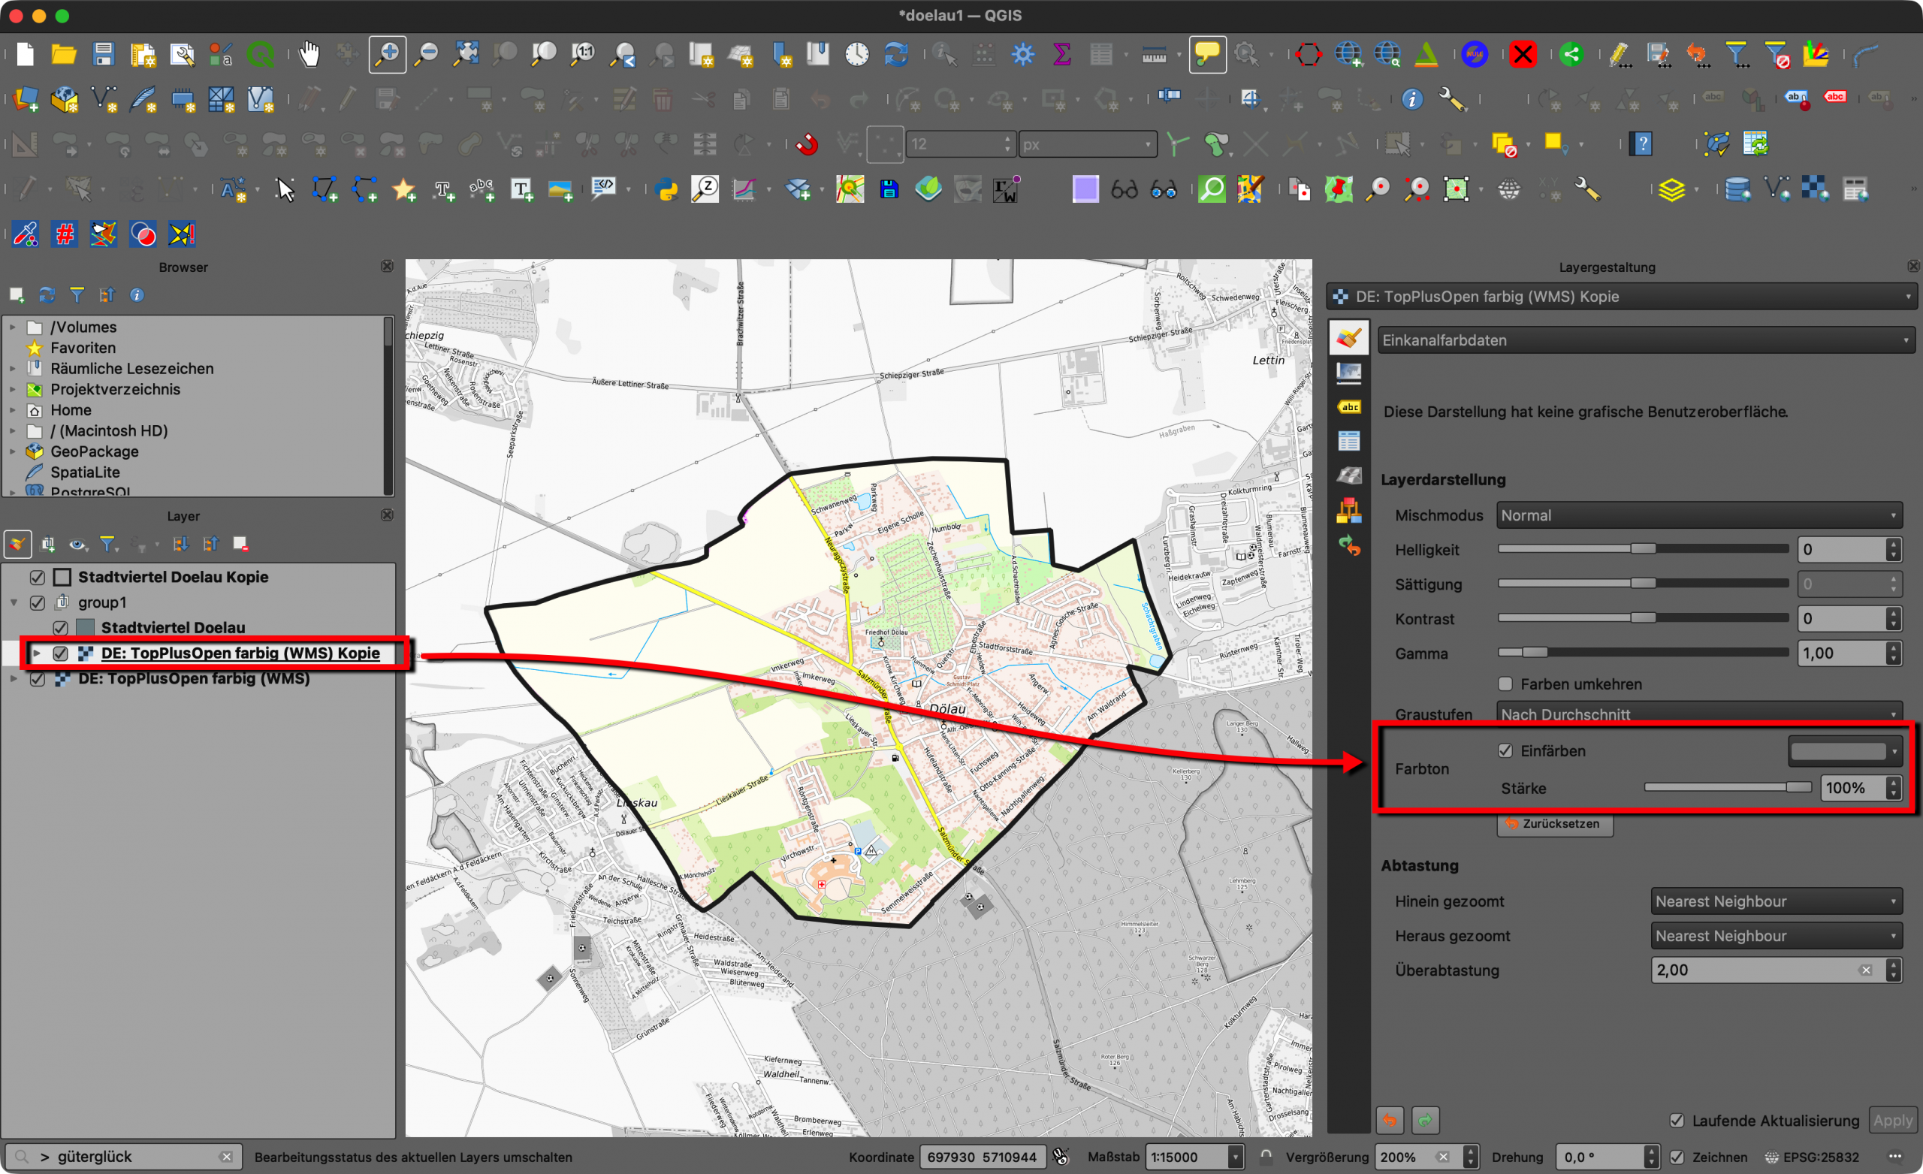
Task: Open the Python console icon
Action: pos(667,189)
